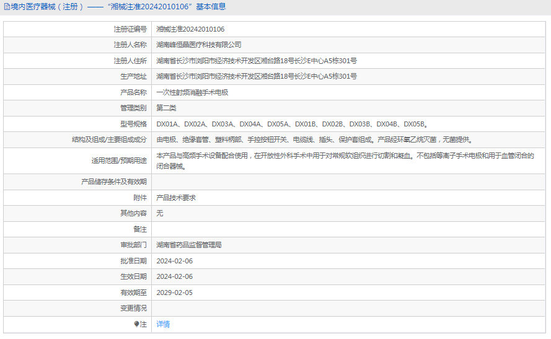Open the 详情 link
551x339 pixels.
(163, 324)
